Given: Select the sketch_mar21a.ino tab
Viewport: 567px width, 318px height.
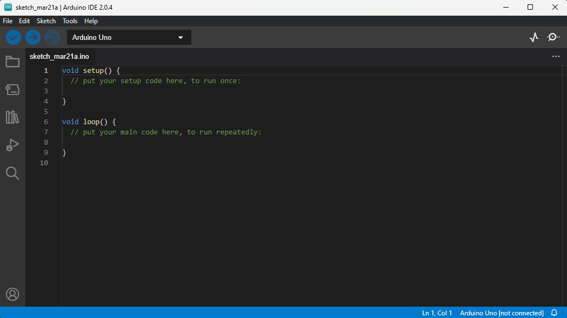Looking at the screenshot, I should point(59,56).
